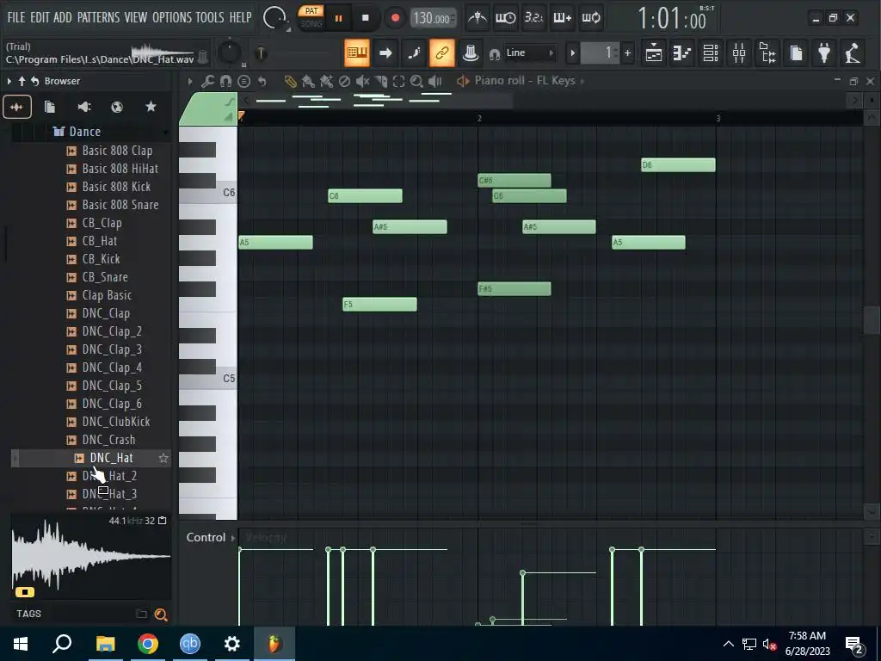Select the Select tool dashed square
Viewport: 881px width, 661px height.
399,82
